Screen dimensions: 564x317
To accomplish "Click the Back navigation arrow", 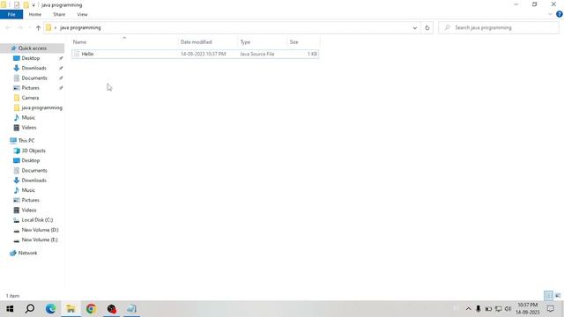I will pos(8,27).
